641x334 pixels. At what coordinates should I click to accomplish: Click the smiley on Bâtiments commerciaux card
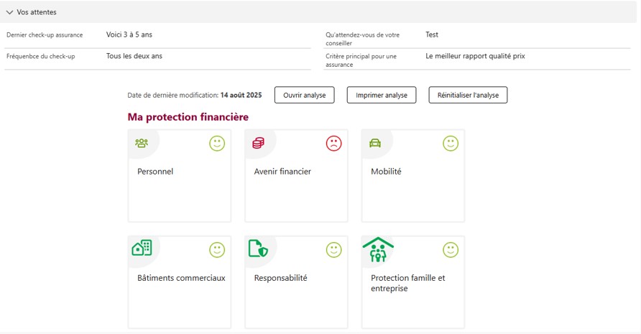pos(217,250)
